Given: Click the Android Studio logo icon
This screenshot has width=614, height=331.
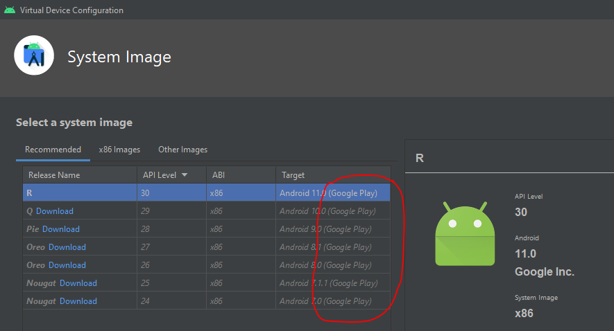Looking at the screenshot, I should (x=34, y=55).
